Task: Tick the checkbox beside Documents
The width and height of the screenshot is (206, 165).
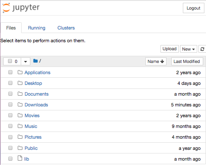Action: tap(10, 94)
